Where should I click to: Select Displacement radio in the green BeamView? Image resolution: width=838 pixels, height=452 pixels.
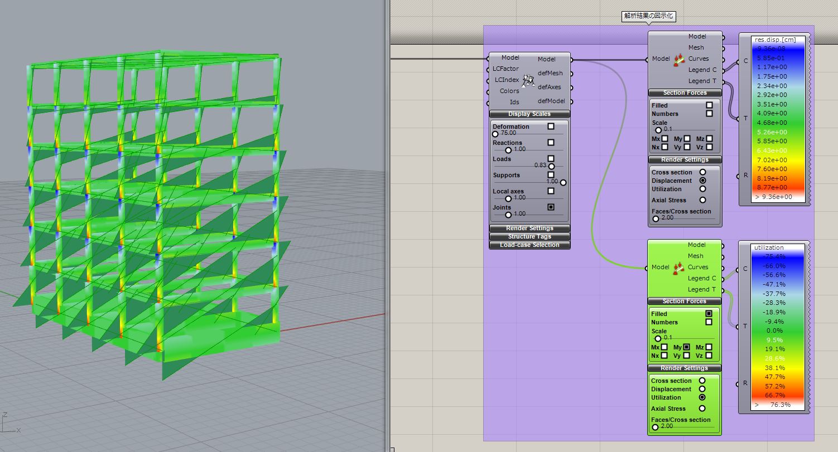702,389
